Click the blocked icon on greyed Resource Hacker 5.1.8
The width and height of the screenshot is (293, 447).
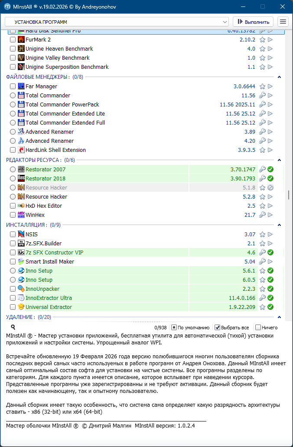coord(270,188)
